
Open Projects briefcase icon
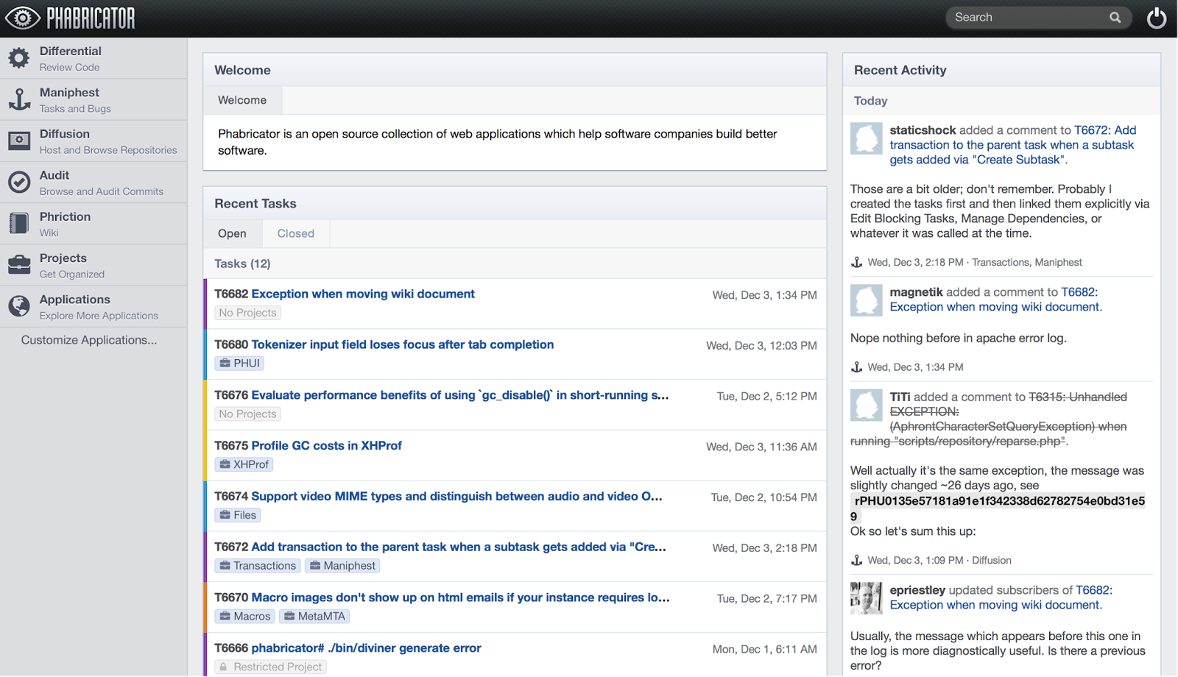[19, 264]
